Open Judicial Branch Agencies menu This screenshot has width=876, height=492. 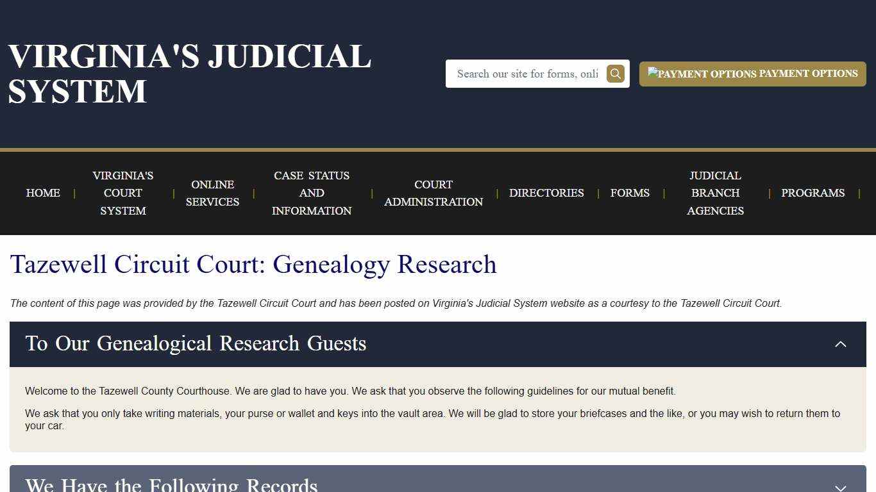[715, 193]
